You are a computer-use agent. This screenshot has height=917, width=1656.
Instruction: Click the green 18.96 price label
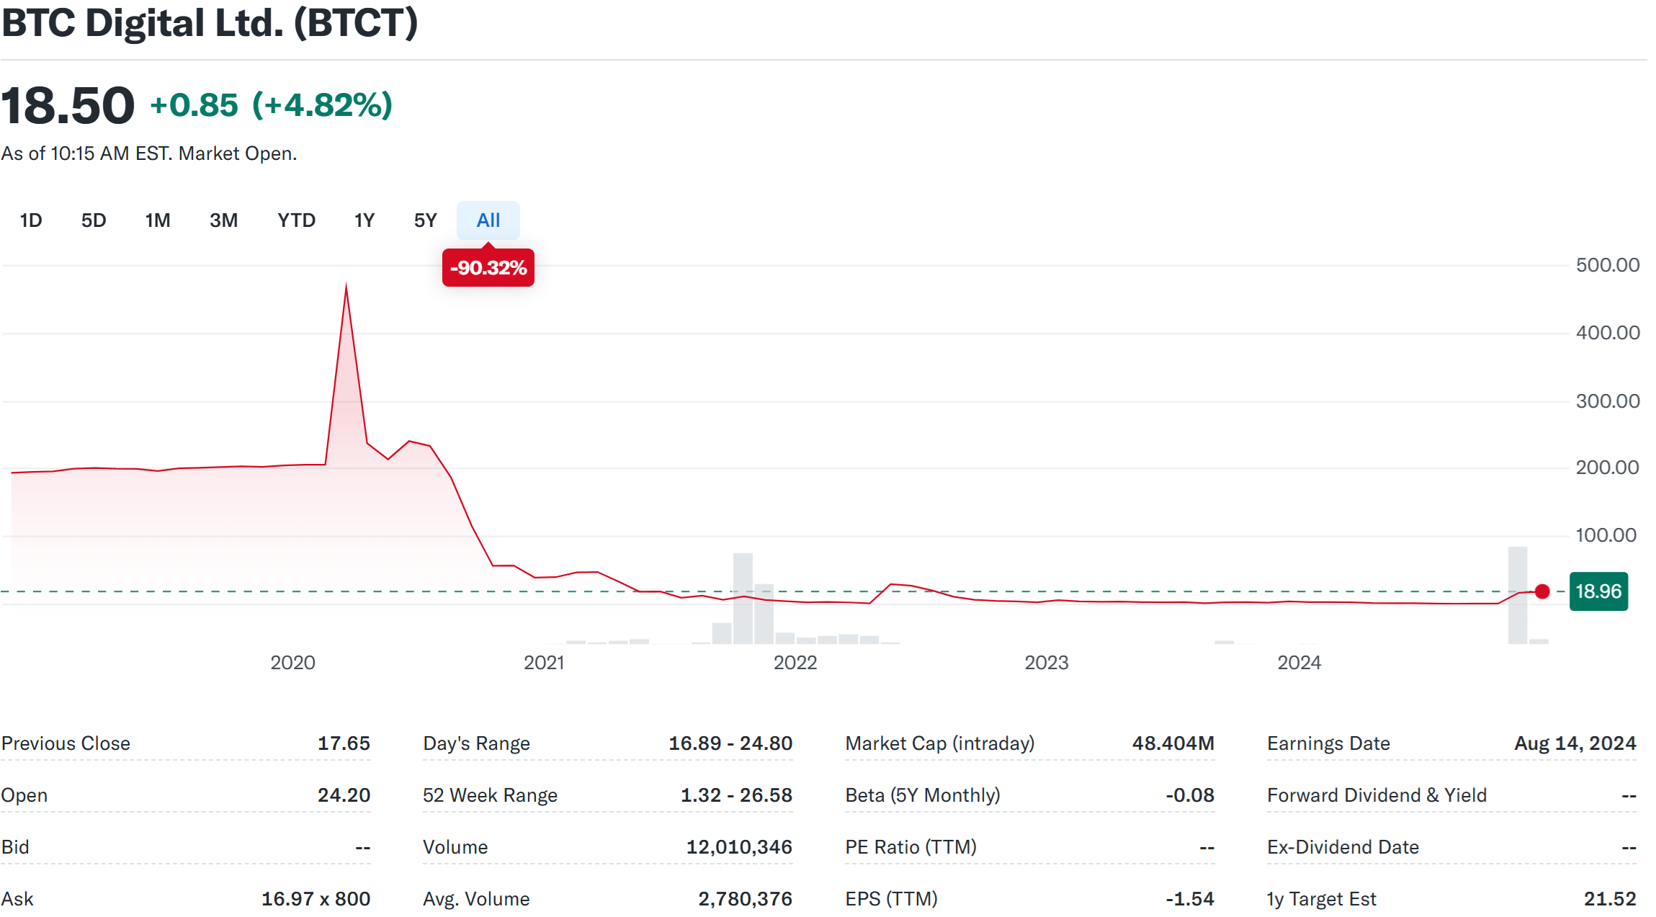[x=1598, y=591]
